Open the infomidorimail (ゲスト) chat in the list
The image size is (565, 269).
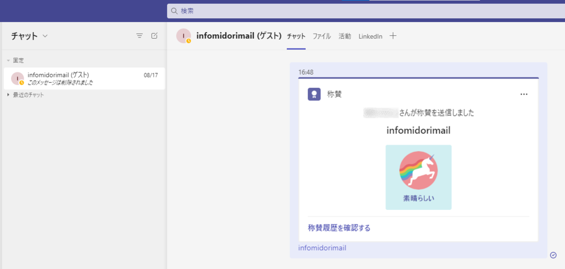(x=84, y=78)
